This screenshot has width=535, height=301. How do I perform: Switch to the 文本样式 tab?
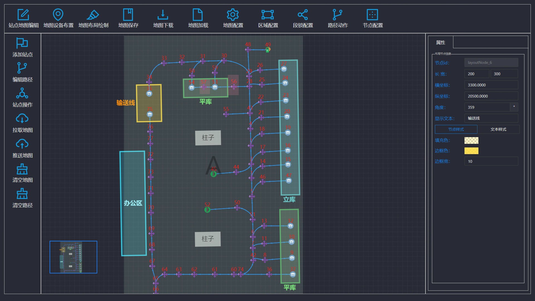click(x=498, y=129)
